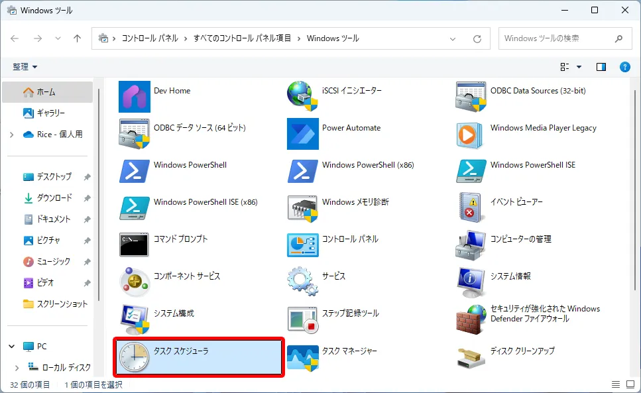Click Windows ツール breadcrumb segment
Image resolution: width=641 pixels, height=393 pixels.
tap(333, 38)
